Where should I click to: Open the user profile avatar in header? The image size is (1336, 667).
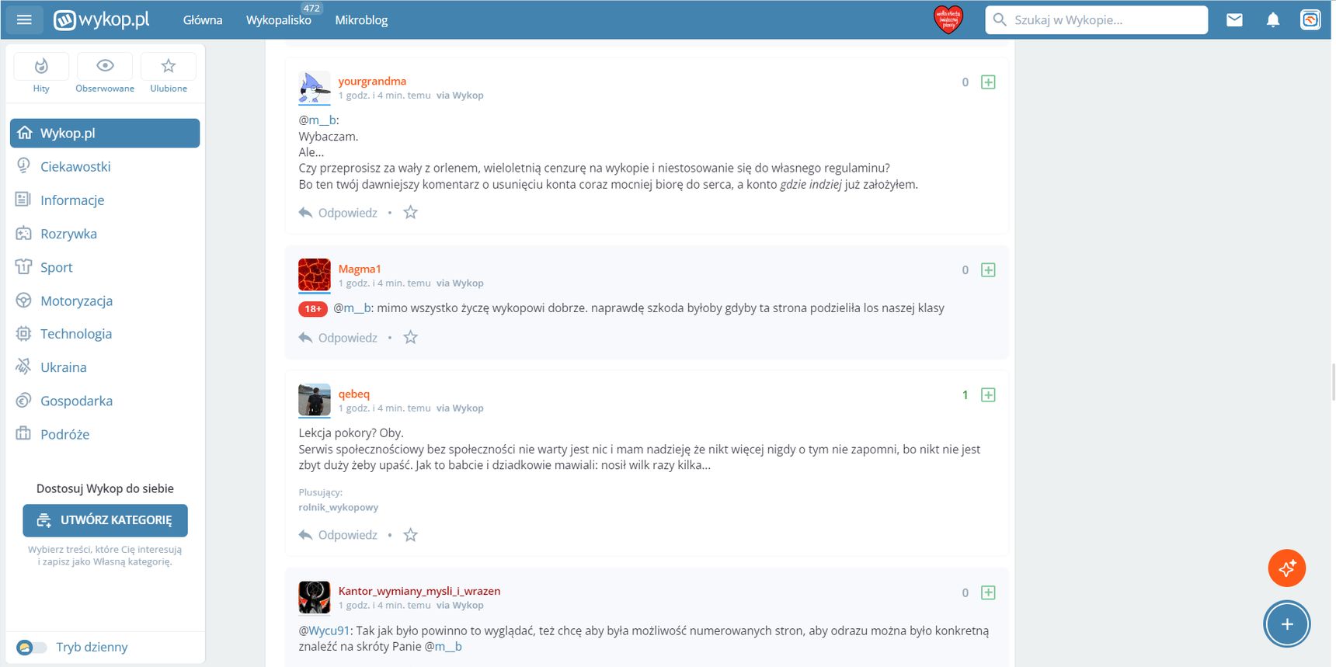pyautogui.click(x=1310, y=19)
